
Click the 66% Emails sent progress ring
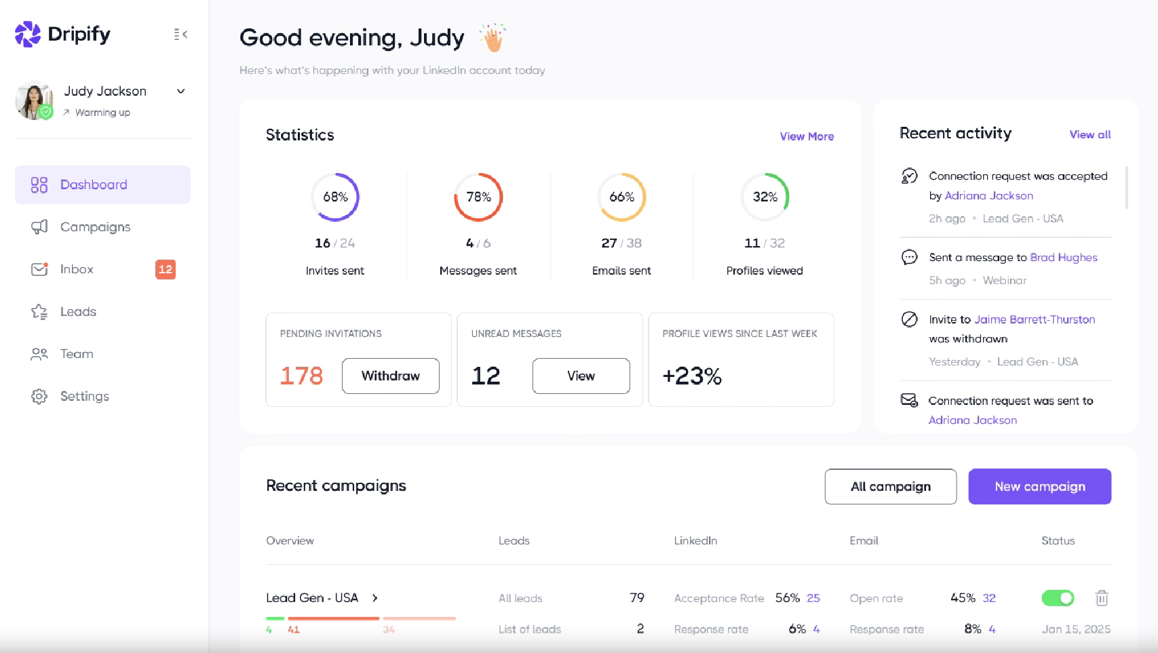tap(621, 197)
